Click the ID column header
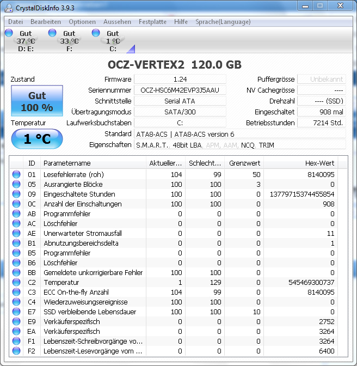The image size is (357, 366). [x=32, y=163]
